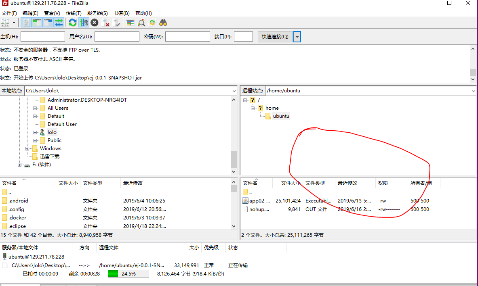Open the quick connect history dropdown
Viewport: 478px width, 286px height.
(x=297, y=37)
